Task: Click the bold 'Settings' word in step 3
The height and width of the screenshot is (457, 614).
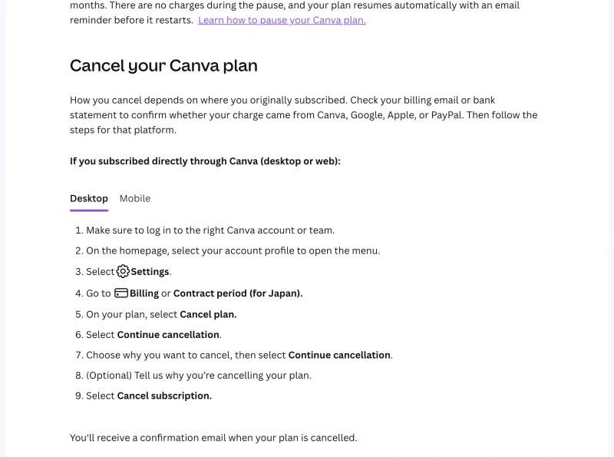Action: coord(150,272)
